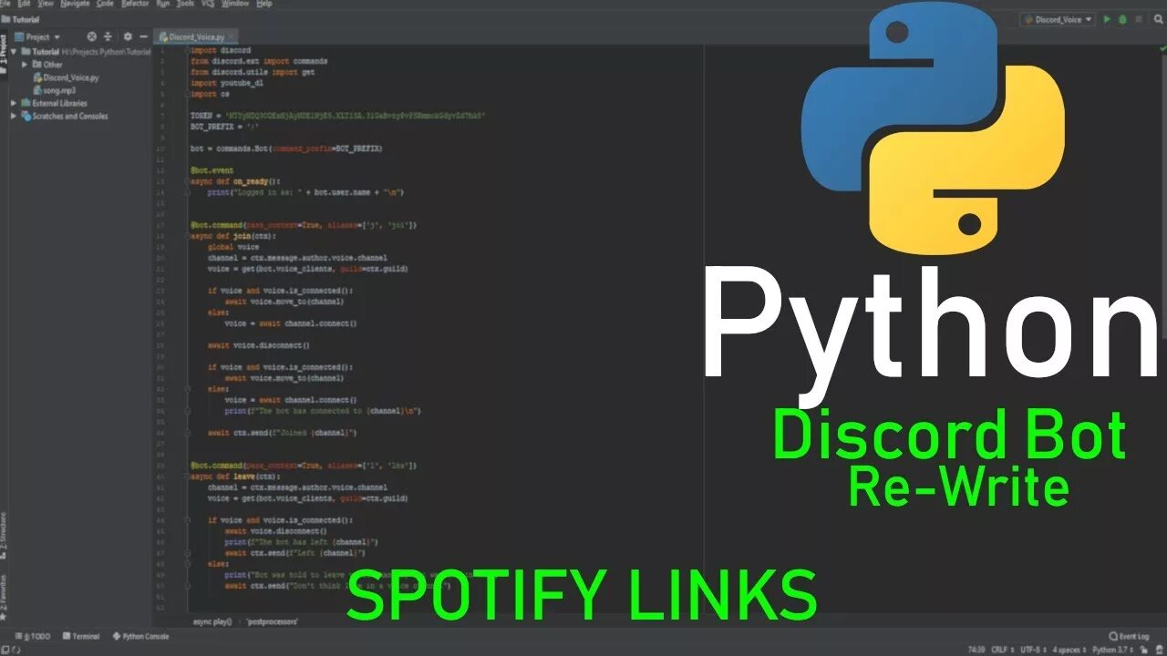Image resolution: width=1167 pixels, height=656 pixels.
Task: Open the 4 spaces indent setting
Action: pyautogui.click(x=1069, y=650)
